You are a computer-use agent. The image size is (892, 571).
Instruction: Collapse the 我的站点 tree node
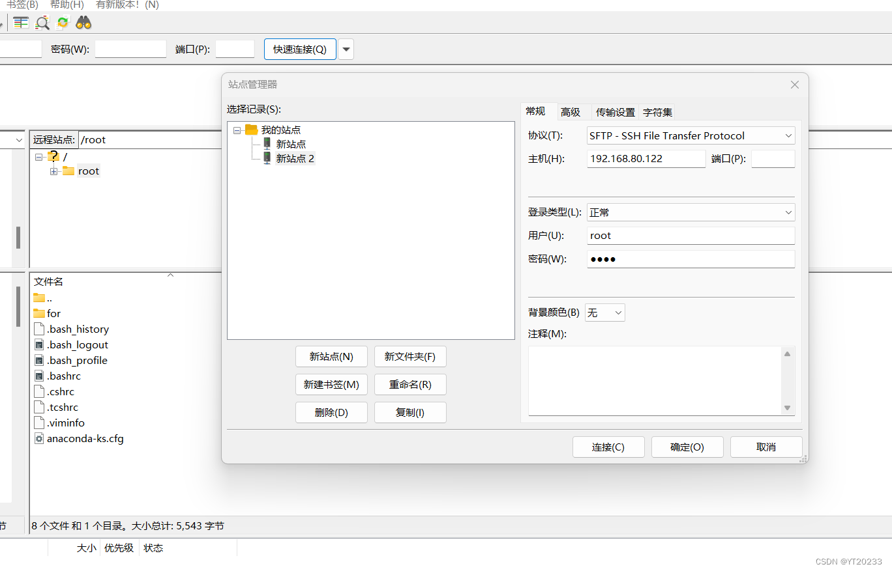[237, 130]
